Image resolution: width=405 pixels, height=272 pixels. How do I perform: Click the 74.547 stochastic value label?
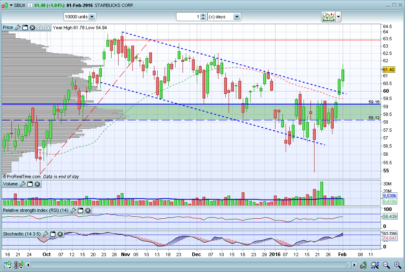390,238
